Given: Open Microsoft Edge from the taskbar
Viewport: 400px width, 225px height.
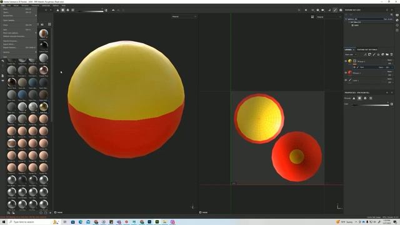Looking at the screenshot, I should click(x=81, y=222).
